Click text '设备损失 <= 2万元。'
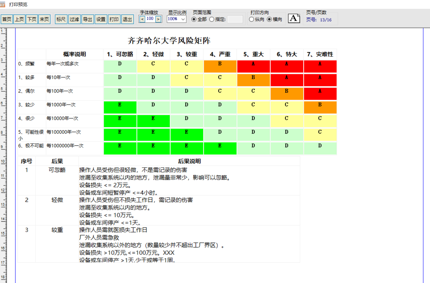 [x=105, y=185]
